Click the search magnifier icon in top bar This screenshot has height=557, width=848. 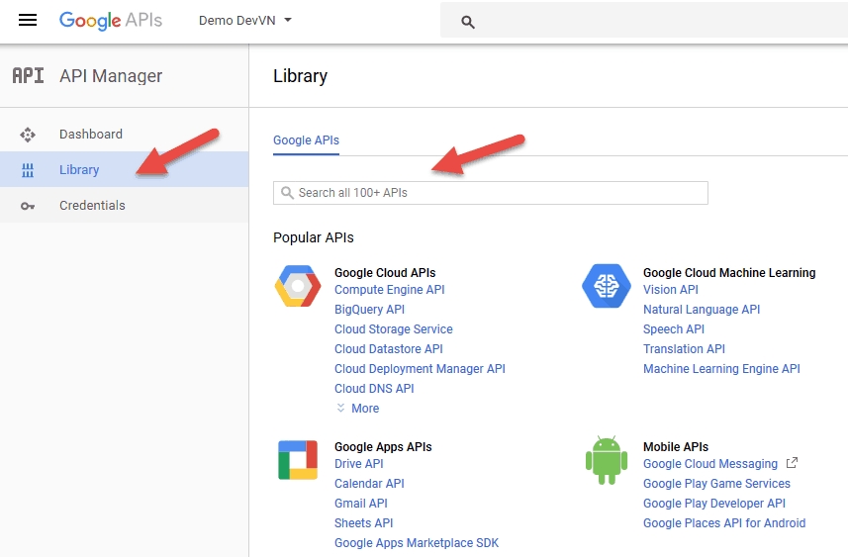coord(468,22)
